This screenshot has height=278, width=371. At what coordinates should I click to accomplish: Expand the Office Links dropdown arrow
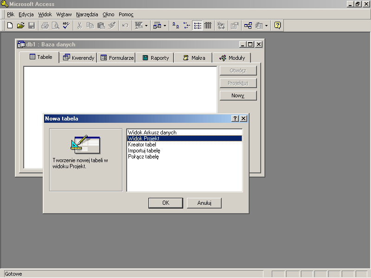147,25
